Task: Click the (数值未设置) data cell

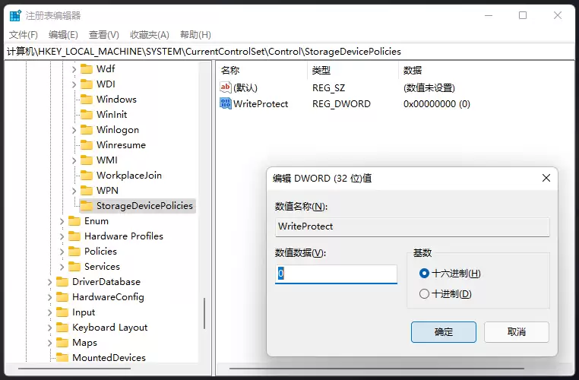Action: (x=429, y=88)
